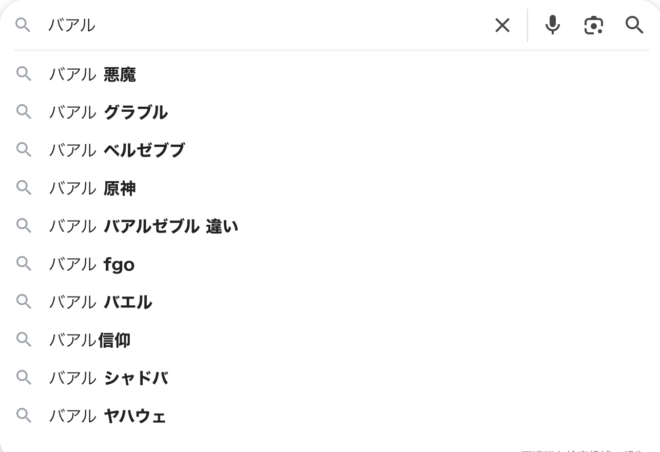Select suggestion バアル グラブル
The width and height of the screenshot is (660, 452).
108,112
